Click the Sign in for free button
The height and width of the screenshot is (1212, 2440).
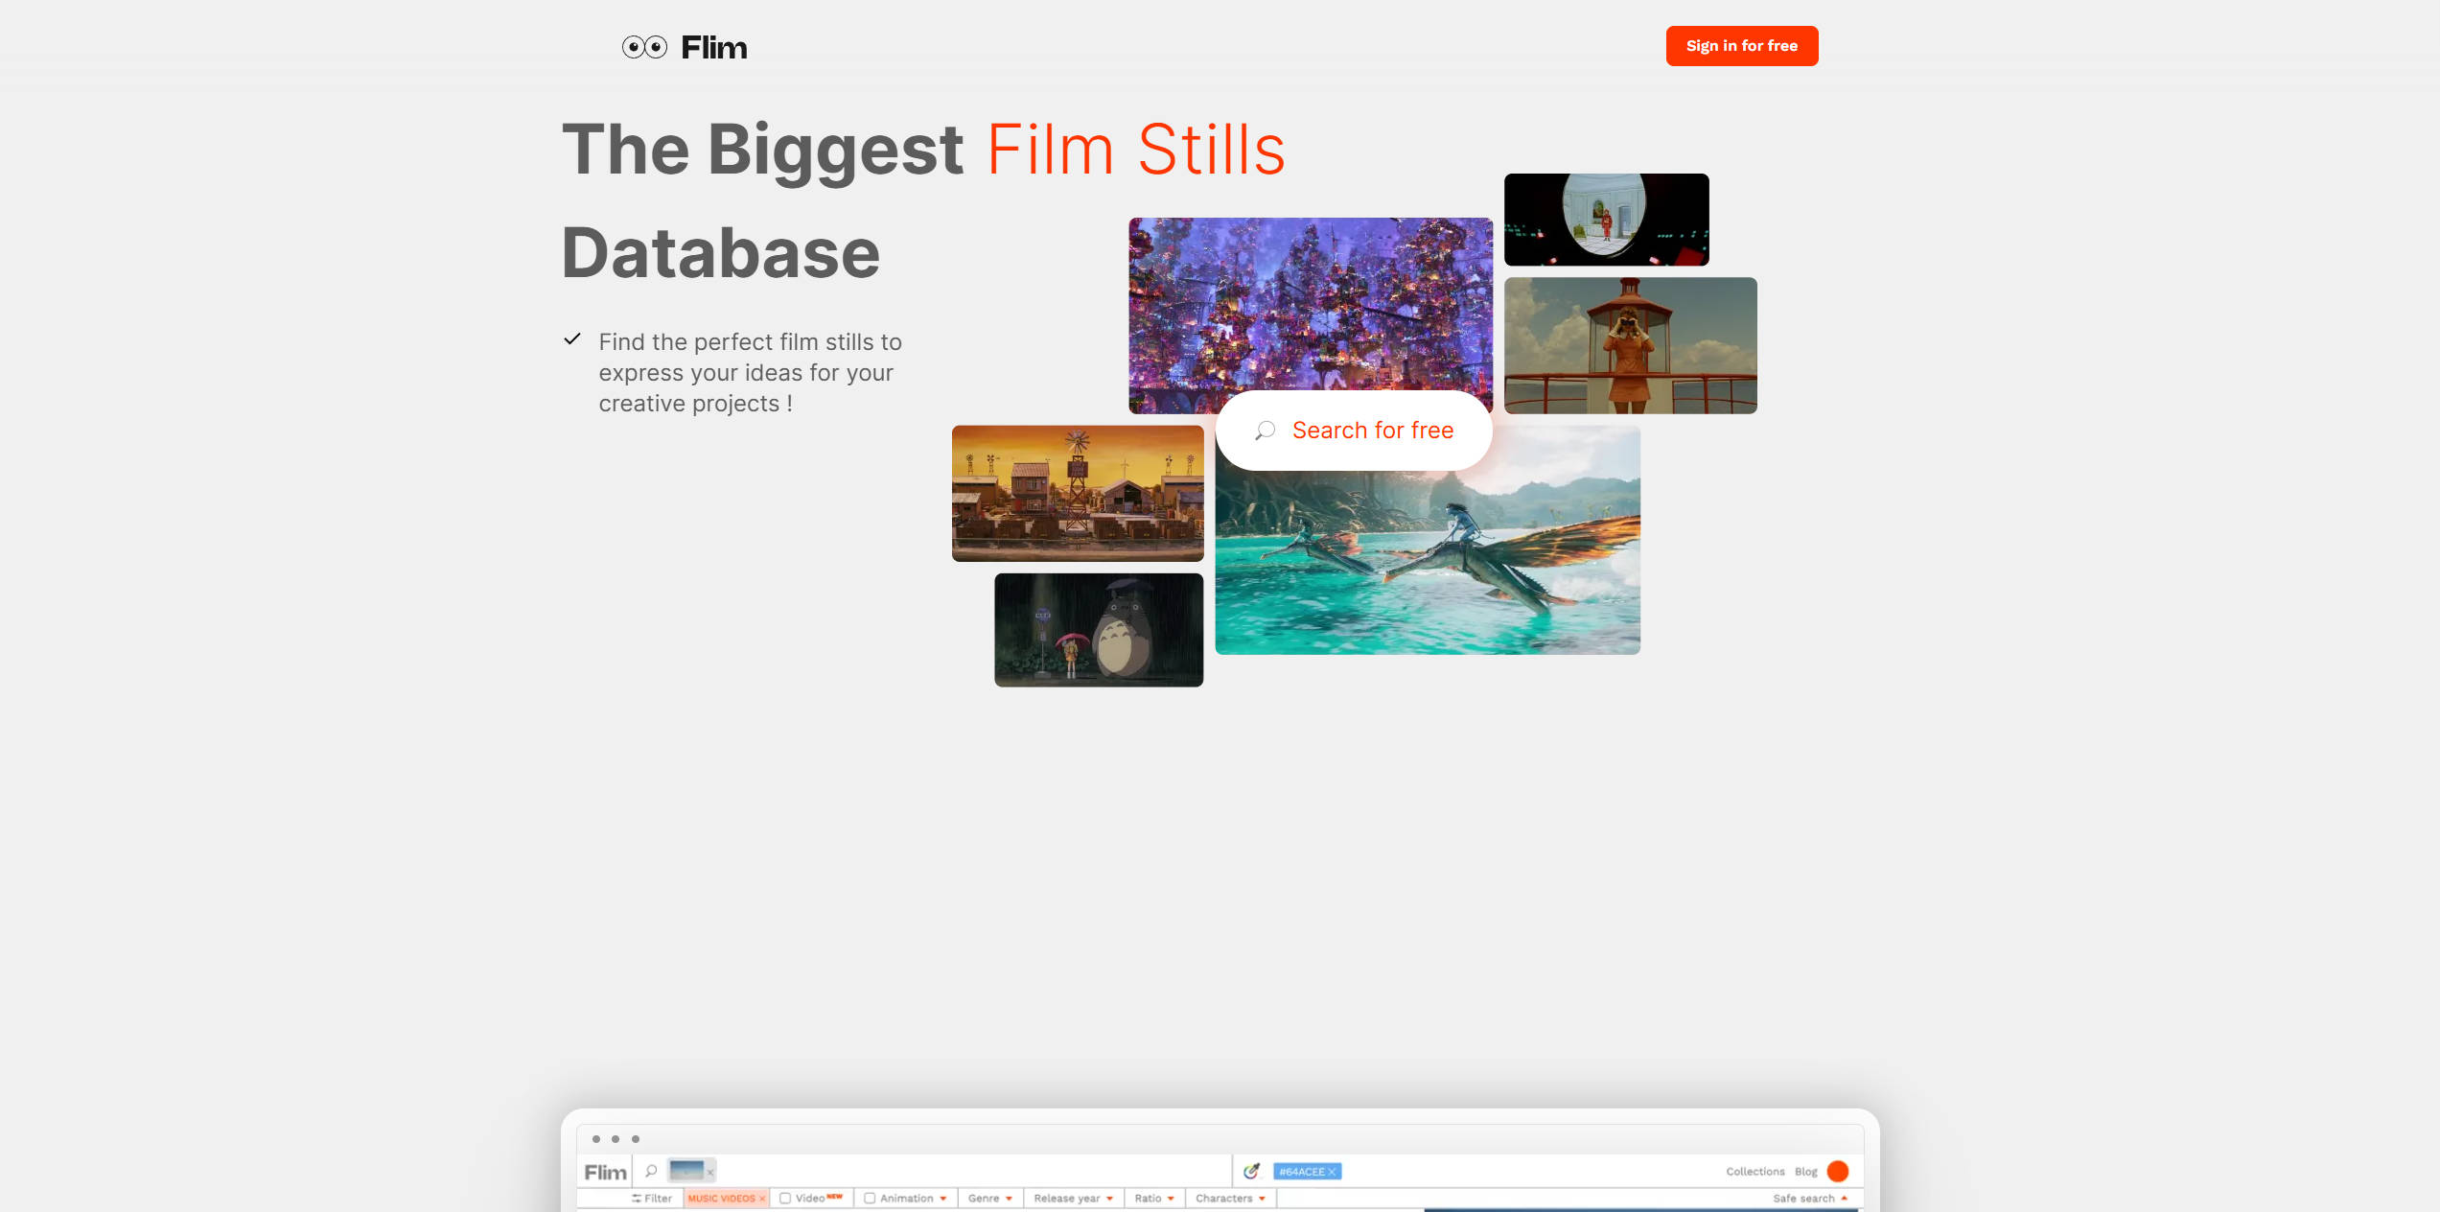pos(1741,46)
